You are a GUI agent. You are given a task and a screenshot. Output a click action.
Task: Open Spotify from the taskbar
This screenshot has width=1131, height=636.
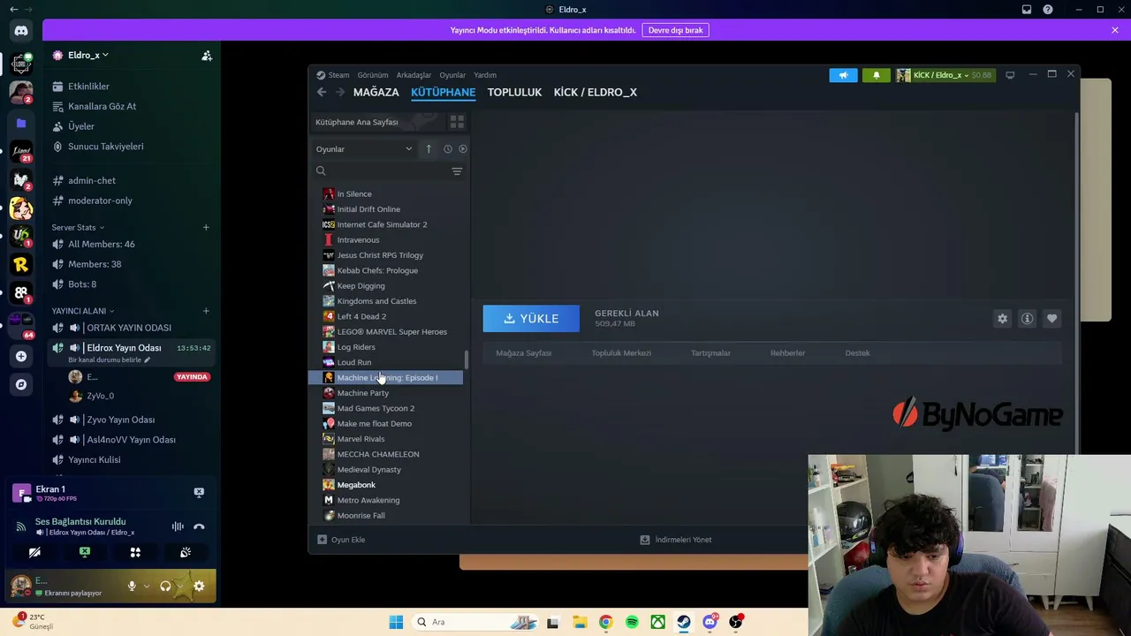632,622
